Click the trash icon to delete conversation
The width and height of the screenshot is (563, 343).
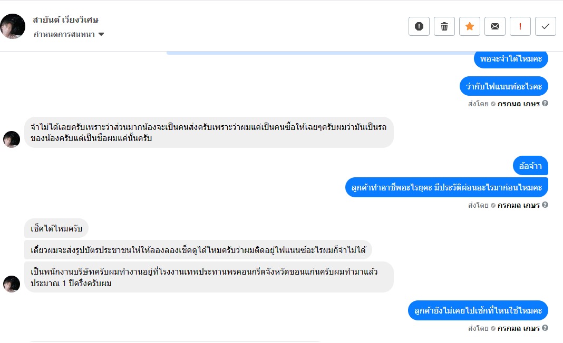444,26
